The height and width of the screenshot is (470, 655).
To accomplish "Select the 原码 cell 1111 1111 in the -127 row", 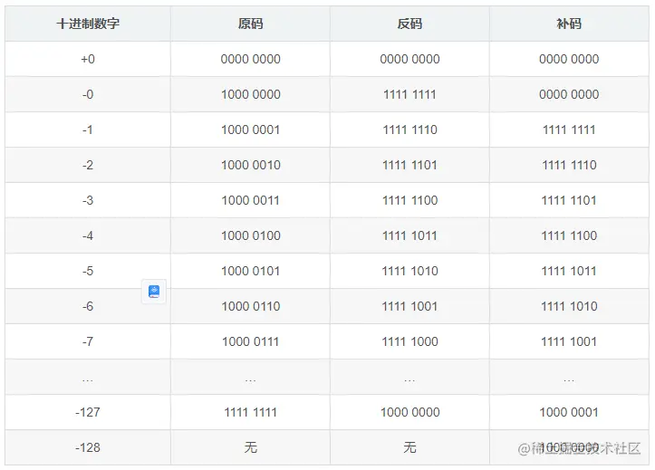I will click(x=250, y=412).
